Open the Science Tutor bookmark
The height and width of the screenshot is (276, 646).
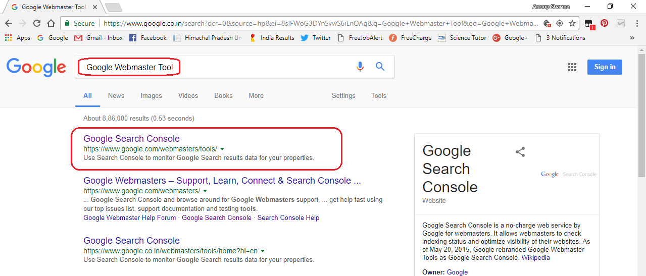click(x=462, y=38)
